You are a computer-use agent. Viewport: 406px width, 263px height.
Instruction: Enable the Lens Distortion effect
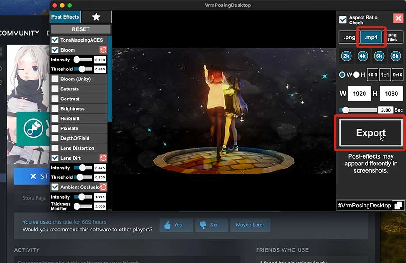[x=55, y=148]
